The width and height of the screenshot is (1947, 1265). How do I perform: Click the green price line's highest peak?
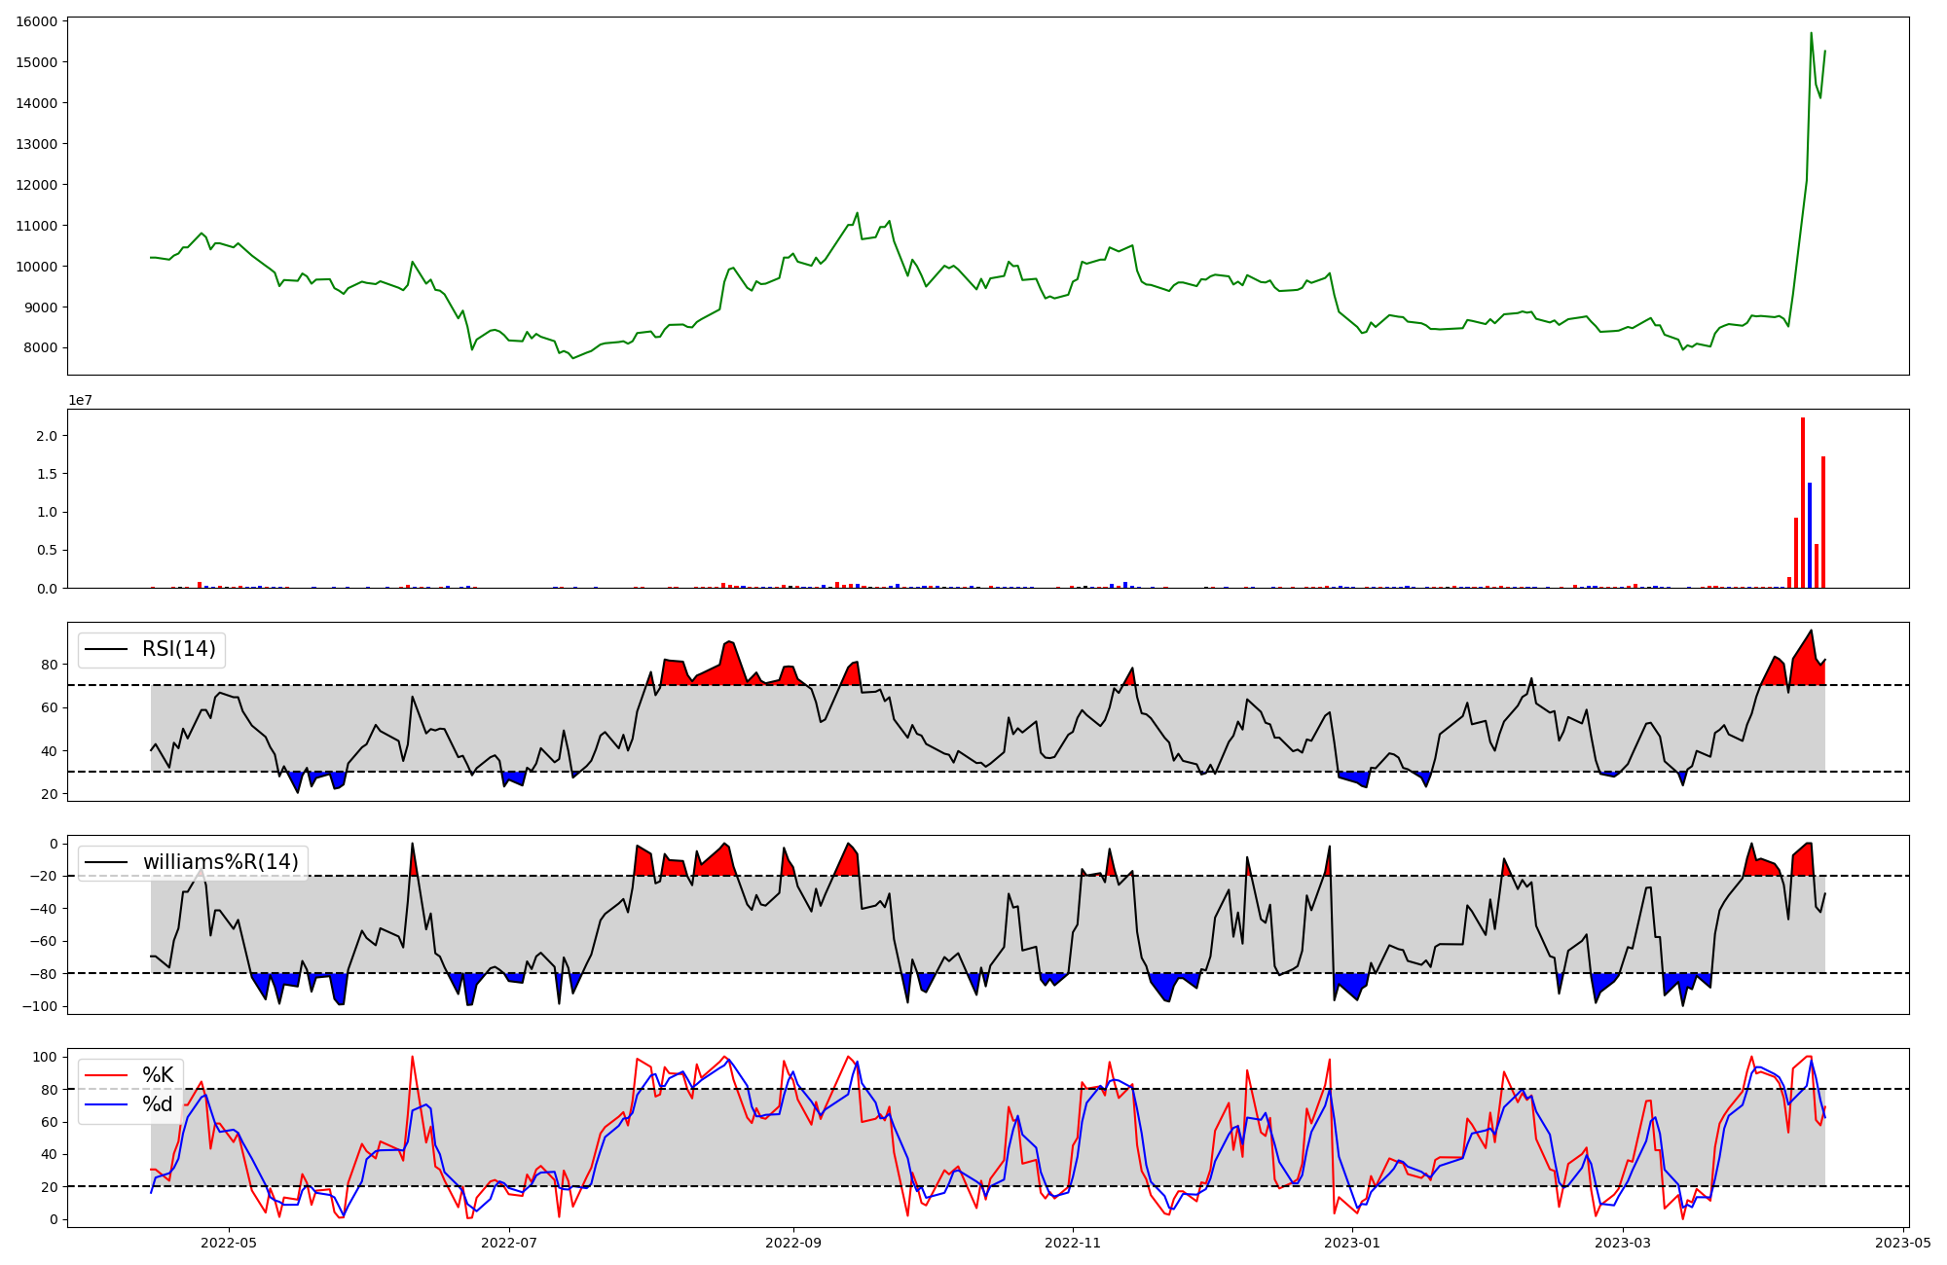click(x=1811, y=34)
